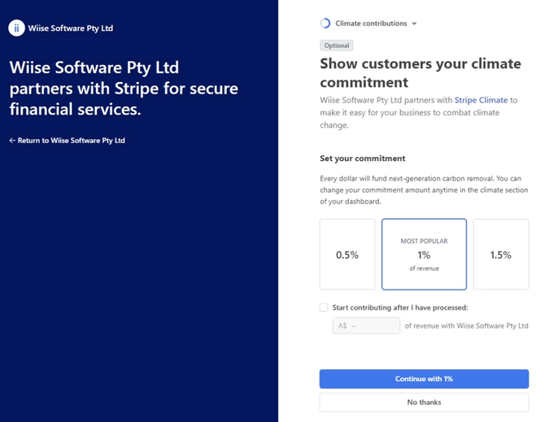Decline with the No thanks button

coord(424,402)
